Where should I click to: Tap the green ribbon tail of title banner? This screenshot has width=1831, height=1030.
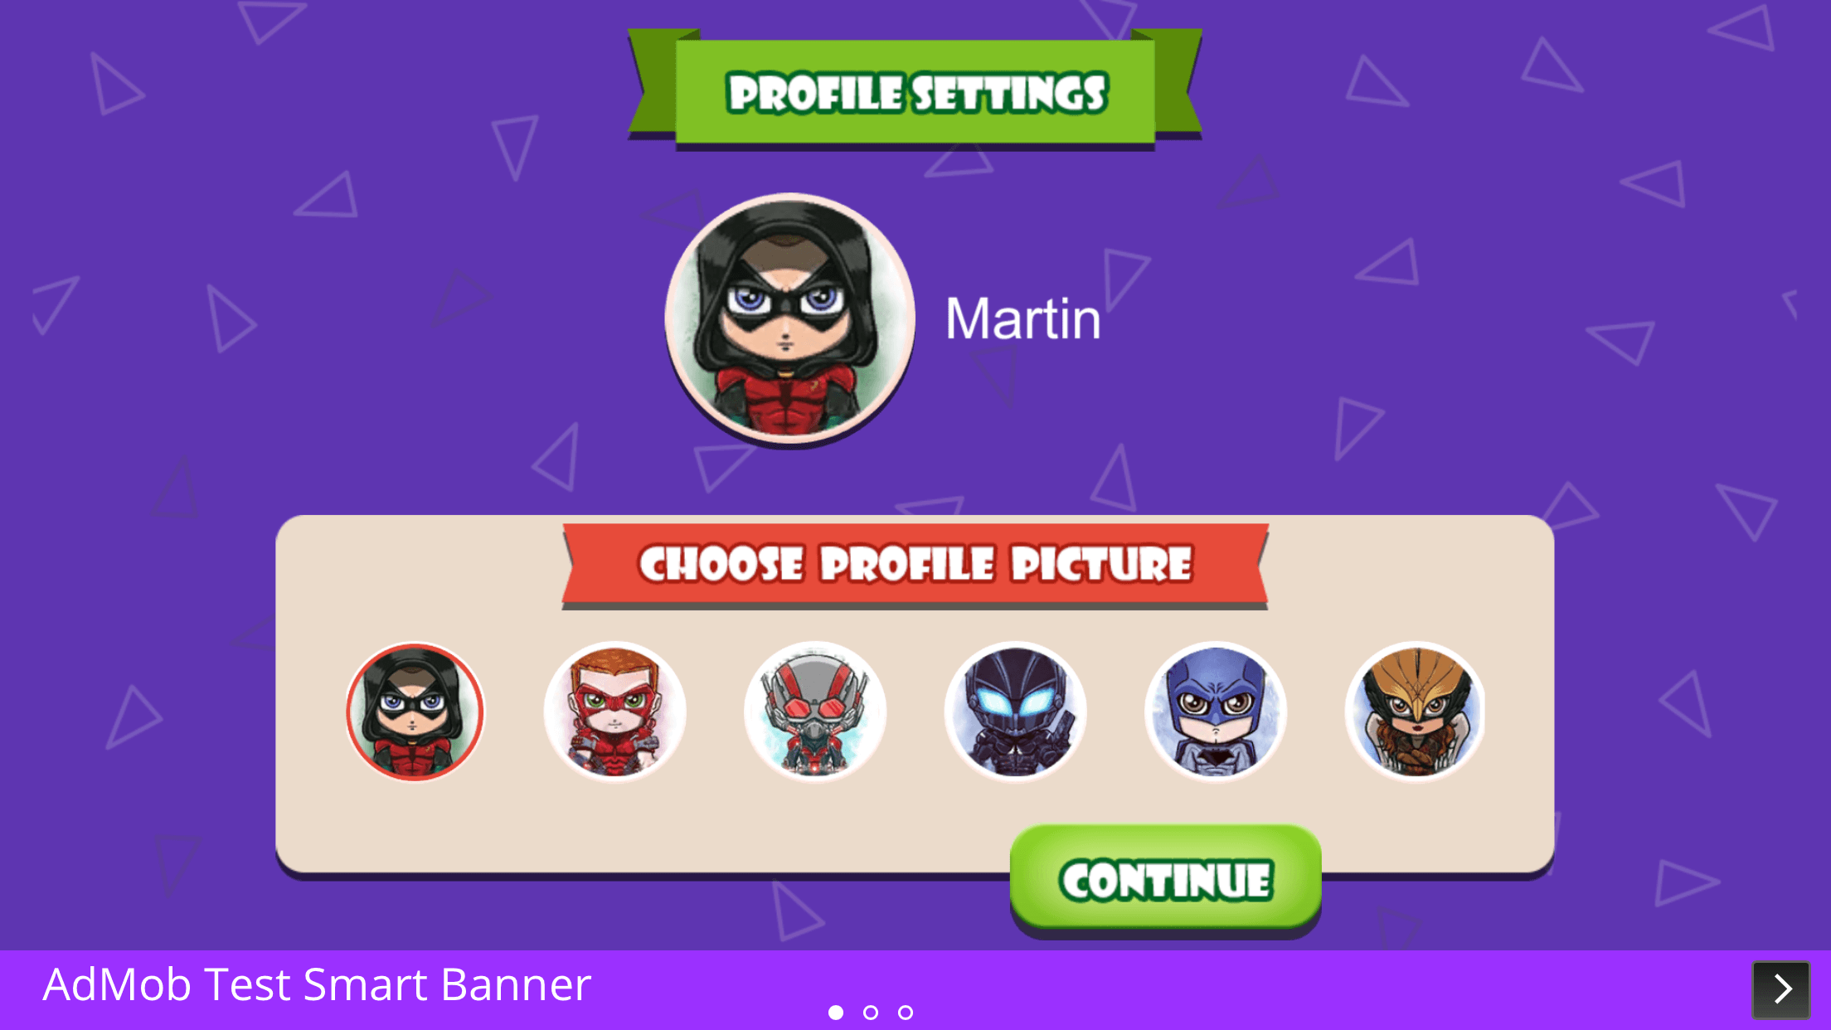coord(1178,83)
